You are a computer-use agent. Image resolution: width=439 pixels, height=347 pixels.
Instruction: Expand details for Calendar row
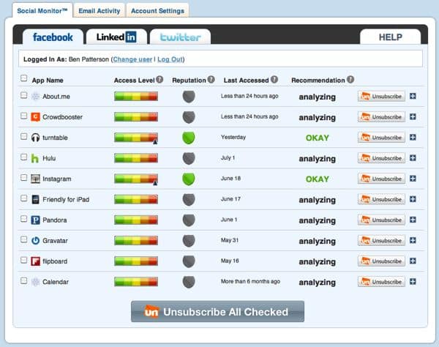[x=413, y=281]
